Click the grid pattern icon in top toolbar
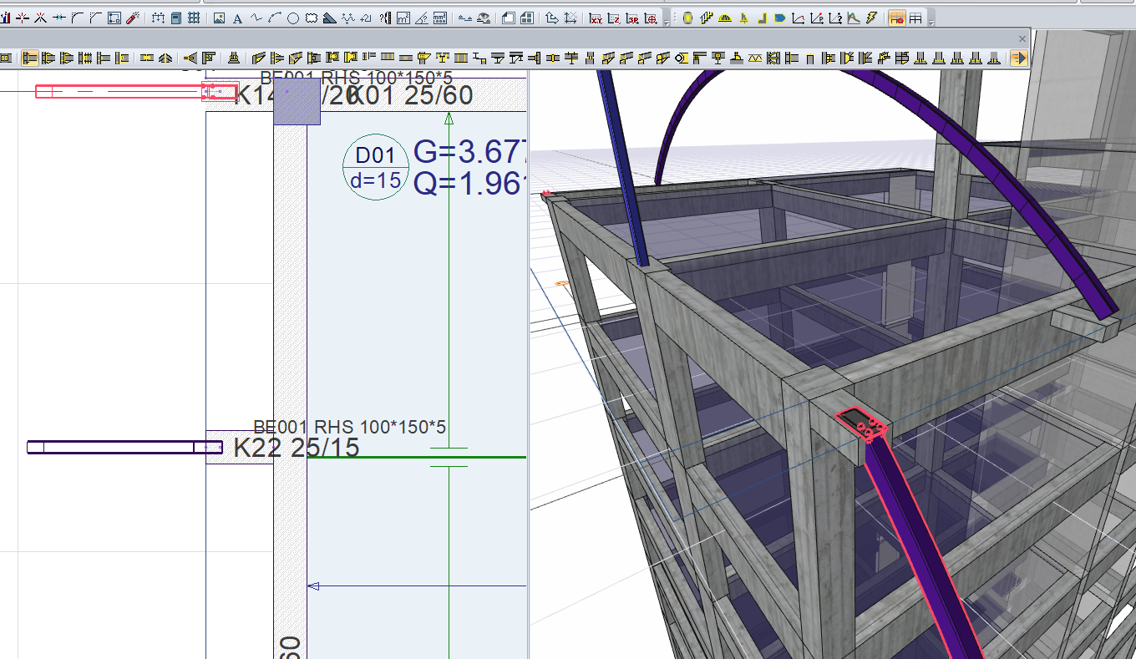The width and height of the screenshot is (1136, 659). point(194,18)
